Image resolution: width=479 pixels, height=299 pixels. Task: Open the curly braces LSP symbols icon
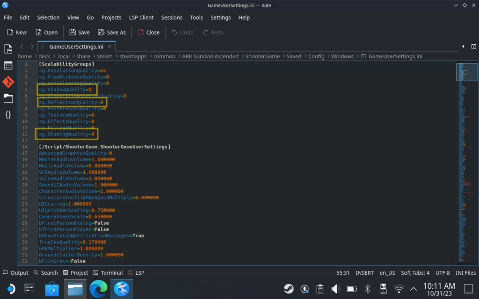[x=8, y=115]
